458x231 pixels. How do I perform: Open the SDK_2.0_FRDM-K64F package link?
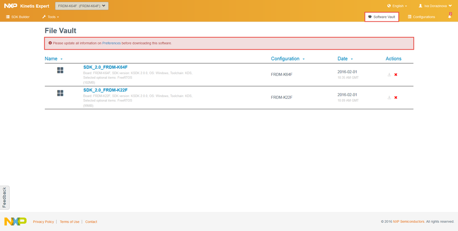click(x=105, y=67)
